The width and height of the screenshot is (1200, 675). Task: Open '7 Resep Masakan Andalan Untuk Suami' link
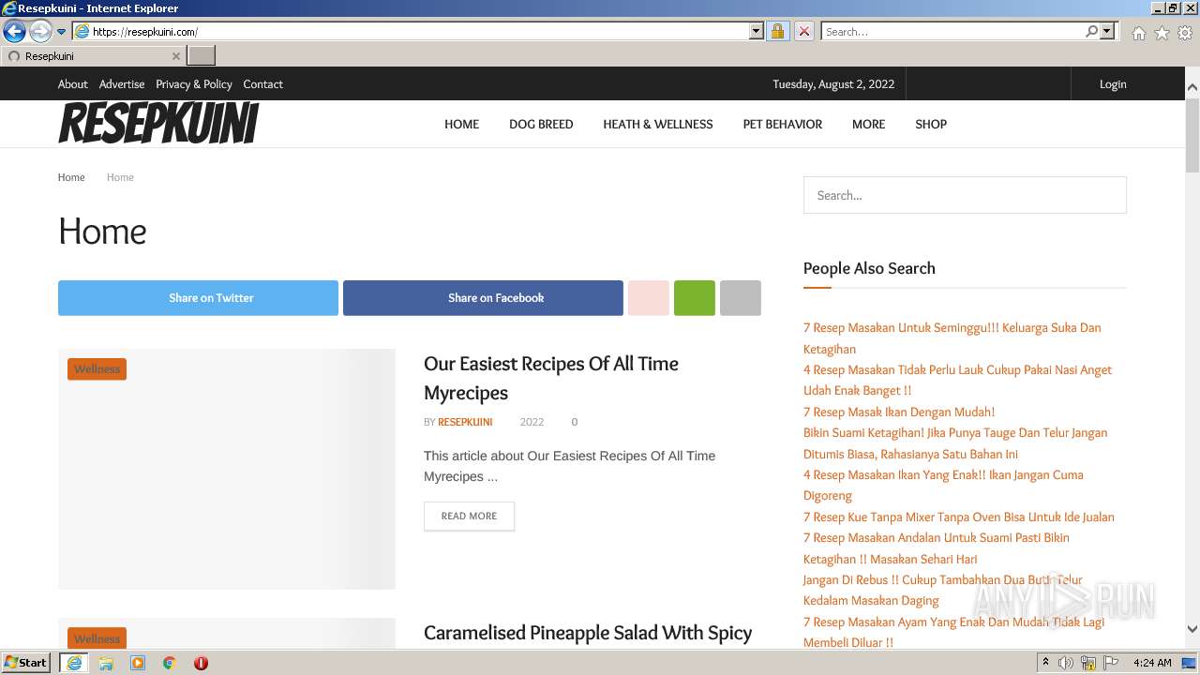(937, 548)
